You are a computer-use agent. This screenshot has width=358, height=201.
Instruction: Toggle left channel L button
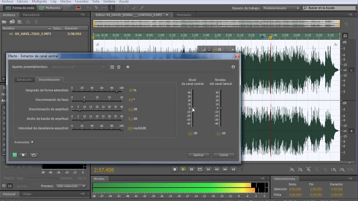(352, 70)
